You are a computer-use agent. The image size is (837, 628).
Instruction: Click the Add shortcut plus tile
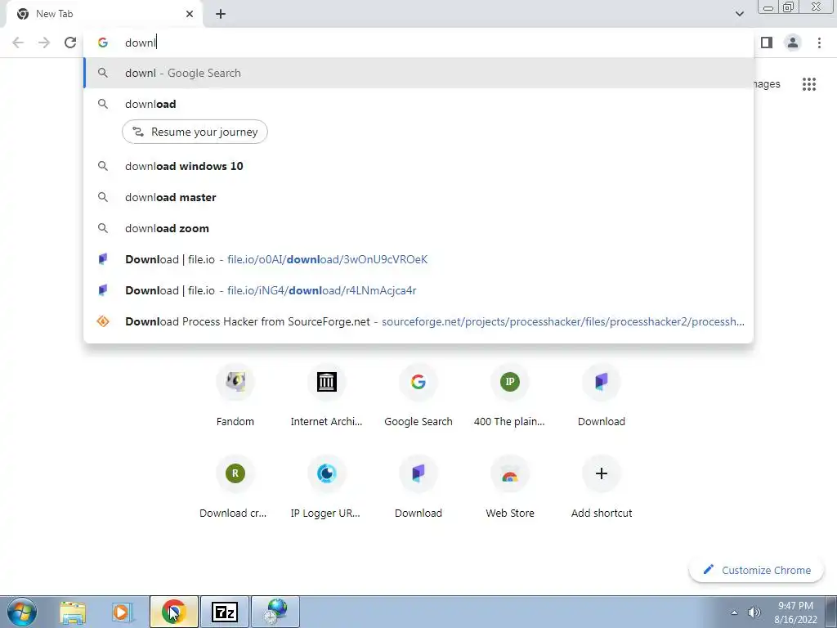point(602,487)
